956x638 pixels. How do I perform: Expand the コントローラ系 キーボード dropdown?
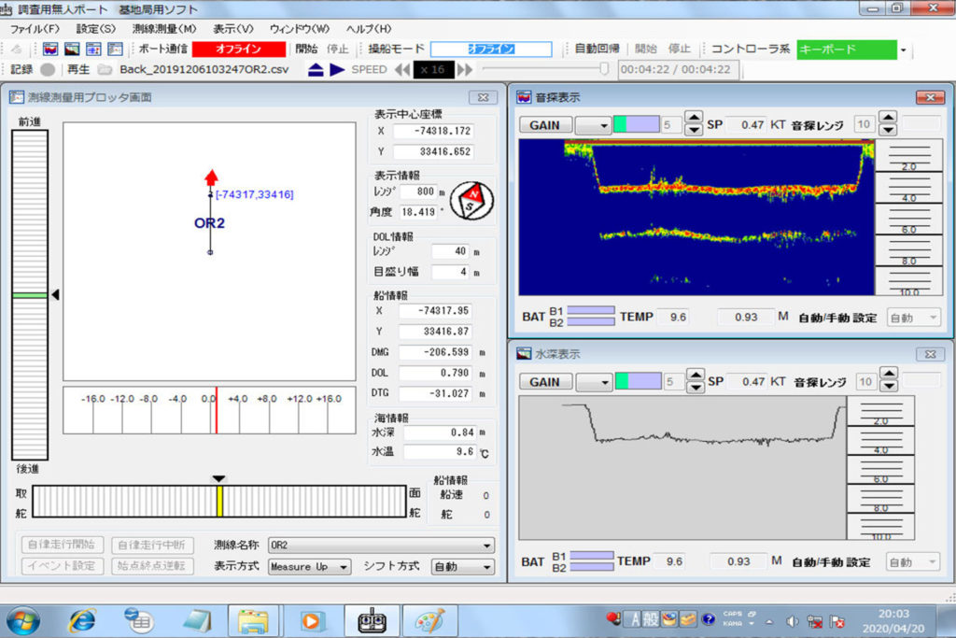click(903, 49)
